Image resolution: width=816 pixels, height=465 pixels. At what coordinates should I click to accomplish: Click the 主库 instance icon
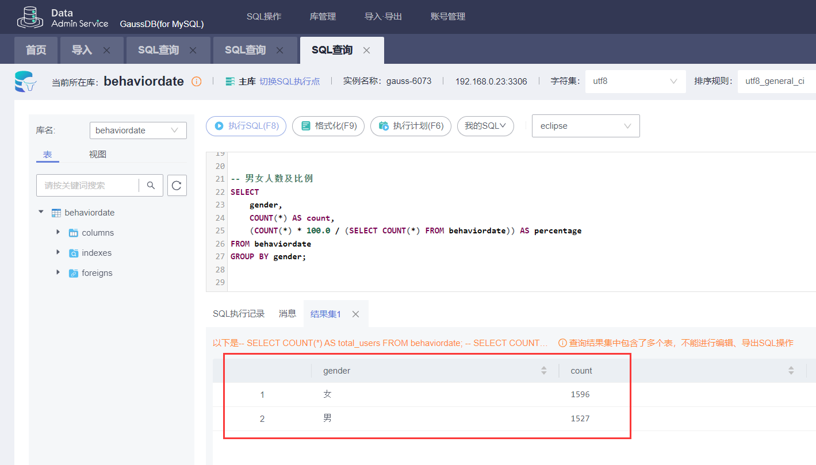[x=231, y=82]
